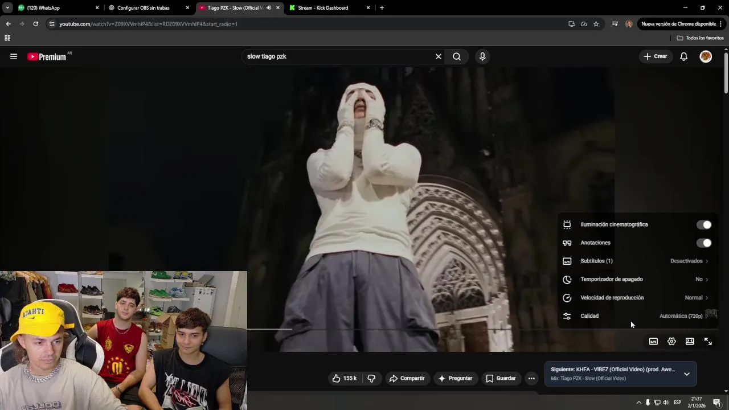Bookmark this page with star icon
Viewport: 729px width, 410px height.
(x=596, y=24)
